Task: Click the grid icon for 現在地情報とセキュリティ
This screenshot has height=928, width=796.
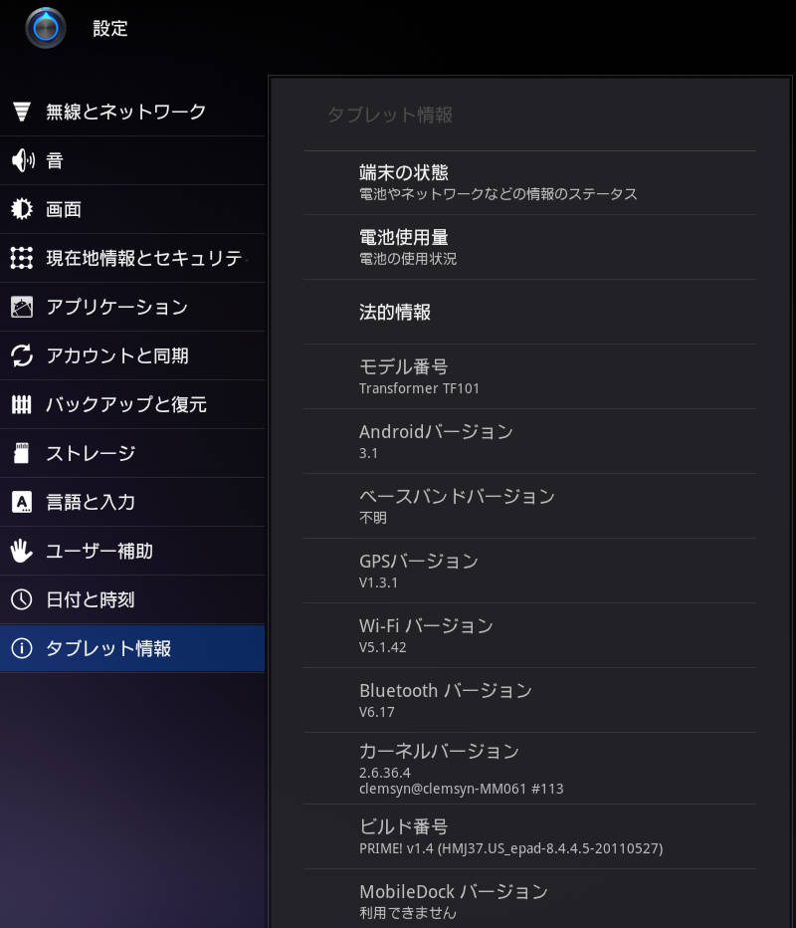Action: 22,258
